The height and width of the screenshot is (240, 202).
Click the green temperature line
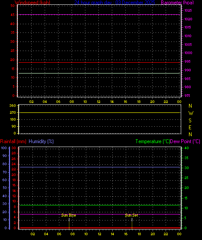click(100, 205)
